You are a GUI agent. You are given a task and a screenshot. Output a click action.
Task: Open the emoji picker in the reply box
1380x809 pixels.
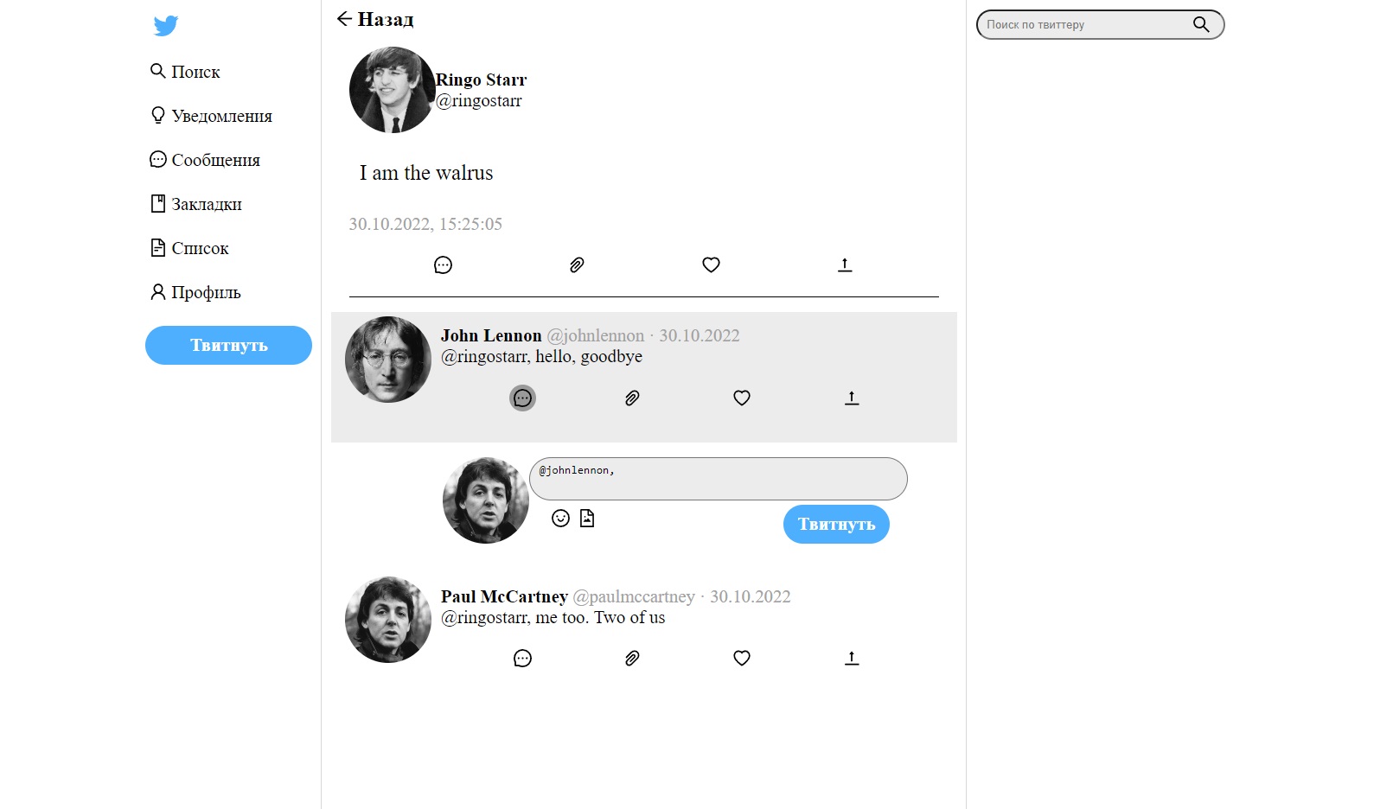(559, 519)
